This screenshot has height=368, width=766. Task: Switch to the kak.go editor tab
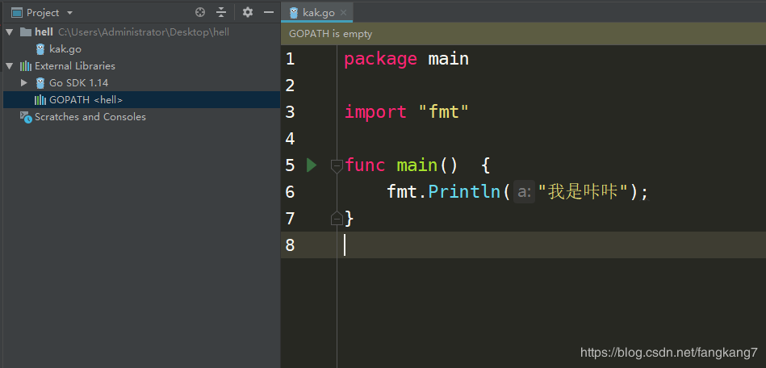pyautogui.click(x=319, y=13)
